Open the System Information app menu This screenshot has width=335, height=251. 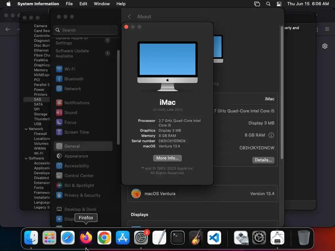[x=38, y=4]
